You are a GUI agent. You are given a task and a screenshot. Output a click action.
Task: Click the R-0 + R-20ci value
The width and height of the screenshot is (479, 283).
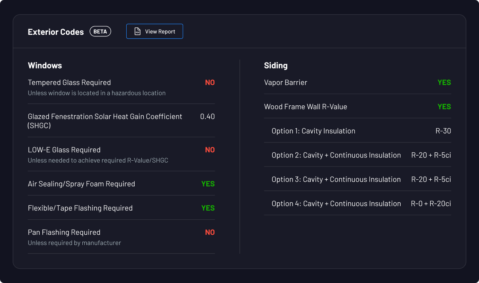coord(431,203)
